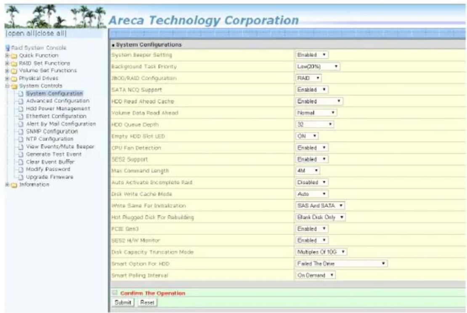This screenshot has height=313, width=467.
Task: Open SNMP Configuration page
Action: point(52,131)
